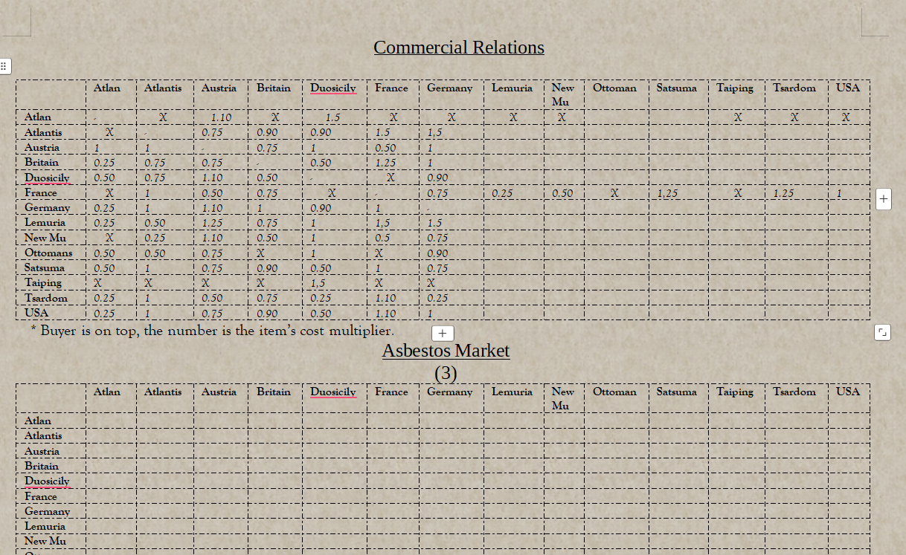The image size is (906, 555).
Task: Click the Duosicily column header in the Commercial Relations table
Action: point(333,88)
